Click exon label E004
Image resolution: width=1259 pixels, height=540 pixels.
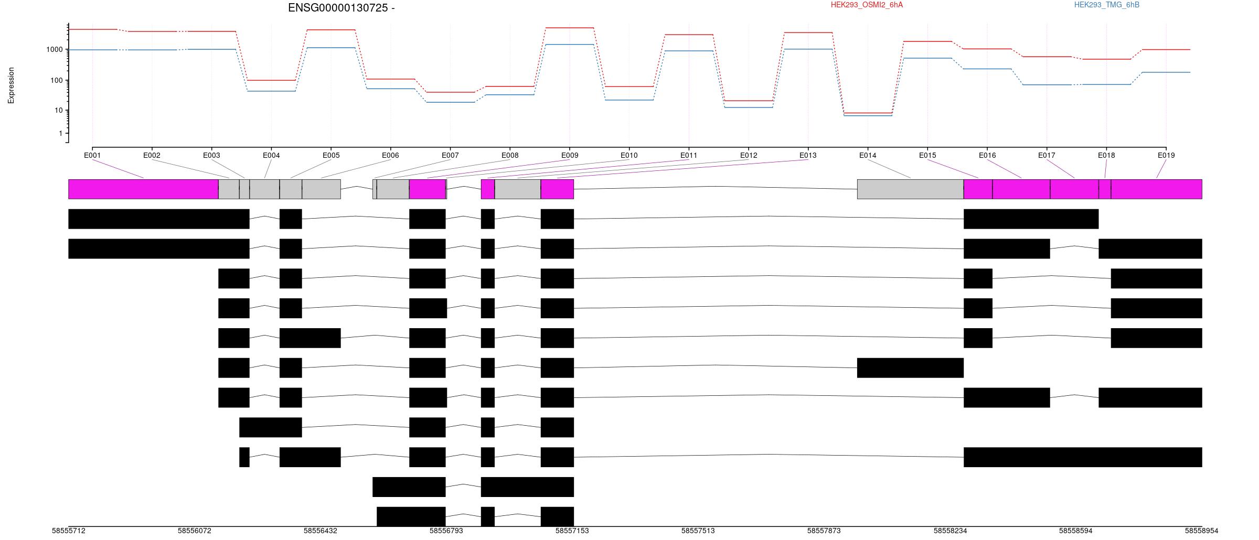(271, 155)
